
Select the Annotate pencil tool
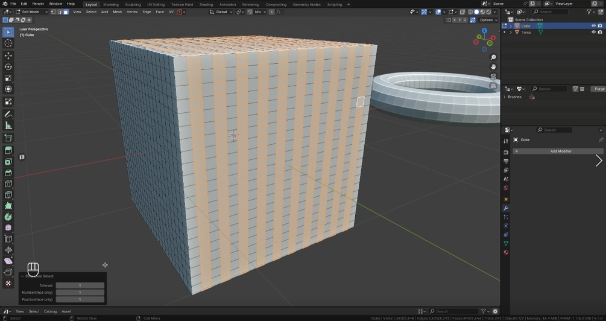click(x=8, y=115)
